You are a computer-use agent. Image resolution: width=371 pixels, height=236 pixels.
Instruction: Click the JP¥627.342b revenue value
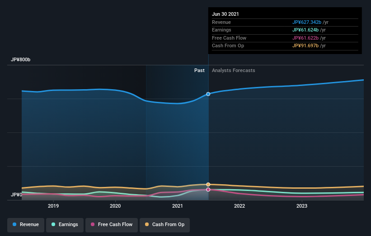point(307,22)
